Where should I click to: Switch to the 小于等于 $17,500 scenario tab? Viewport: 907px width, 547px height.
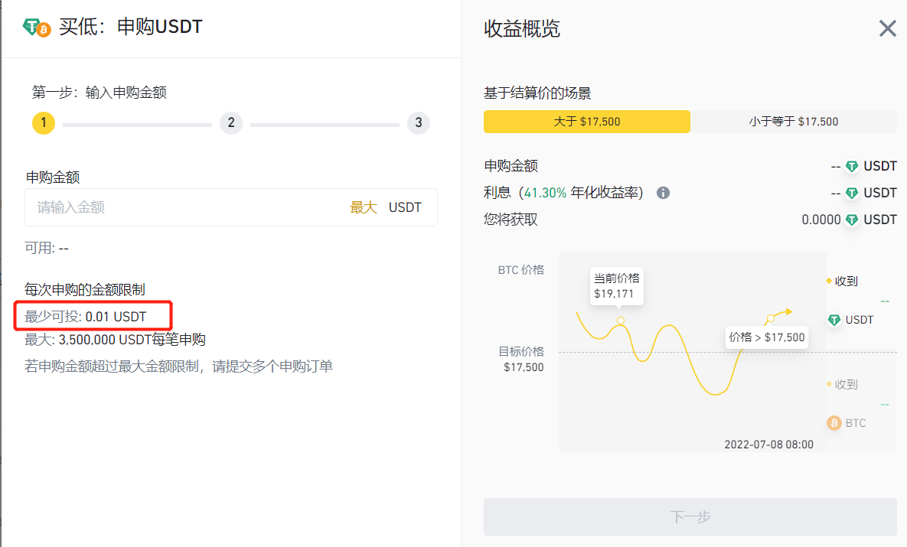[793, 122]
